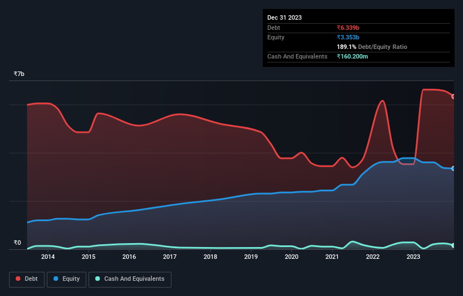The width and height of the screenshot is (463, 296).
Task: Click the blue Equity end-point marker
Action: point(453,168)
